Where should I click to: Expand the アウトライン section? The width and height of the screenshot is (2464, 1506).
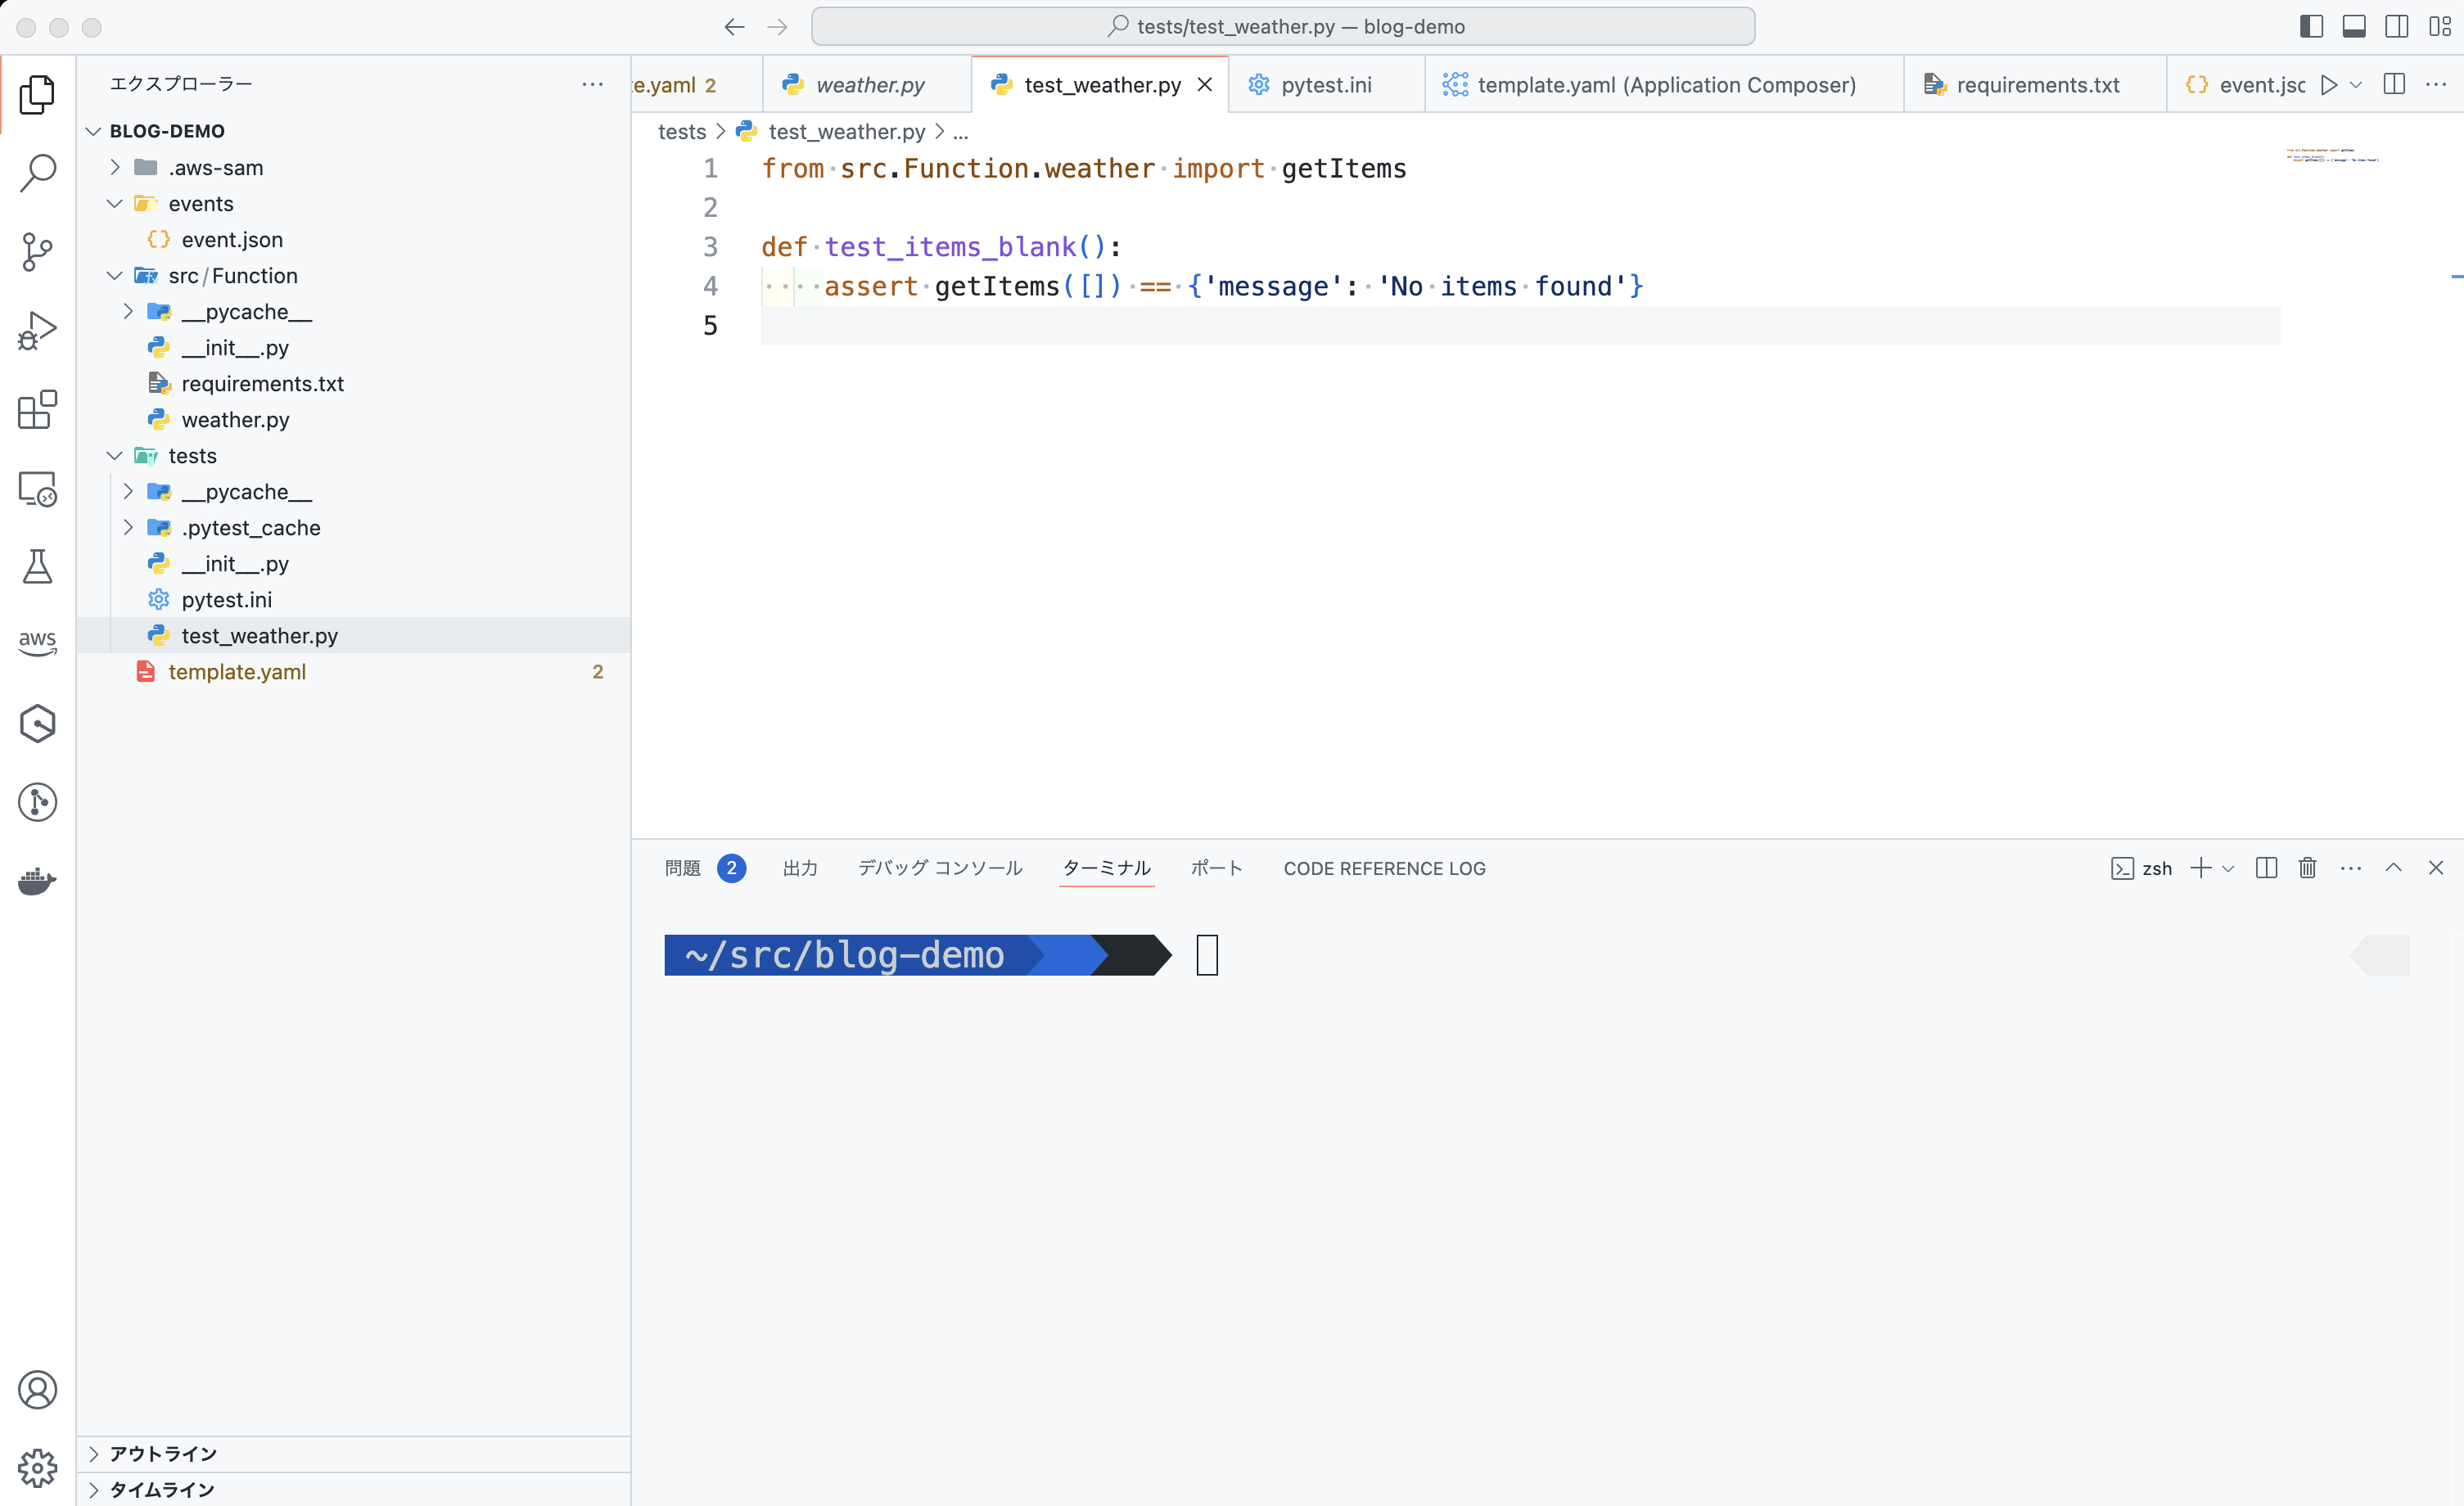94,1453
